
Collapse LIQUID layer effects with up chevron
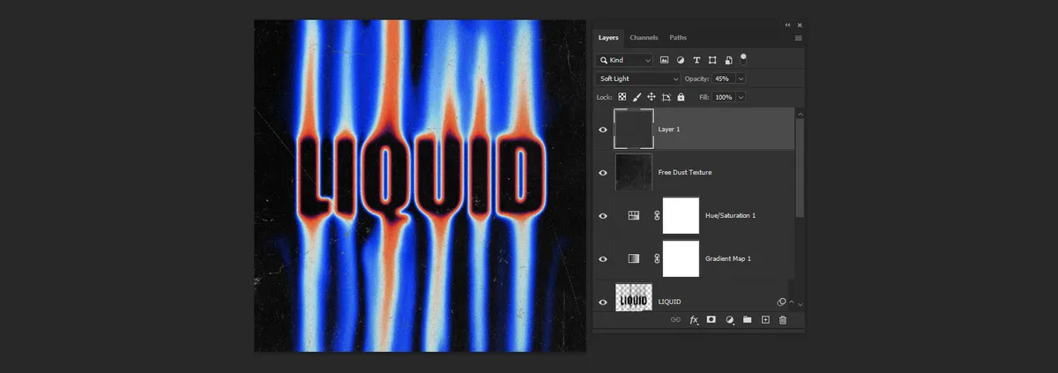[791, 302]
